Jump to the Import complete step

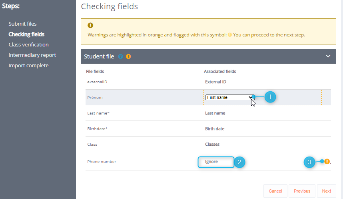(x=28, y=65)
